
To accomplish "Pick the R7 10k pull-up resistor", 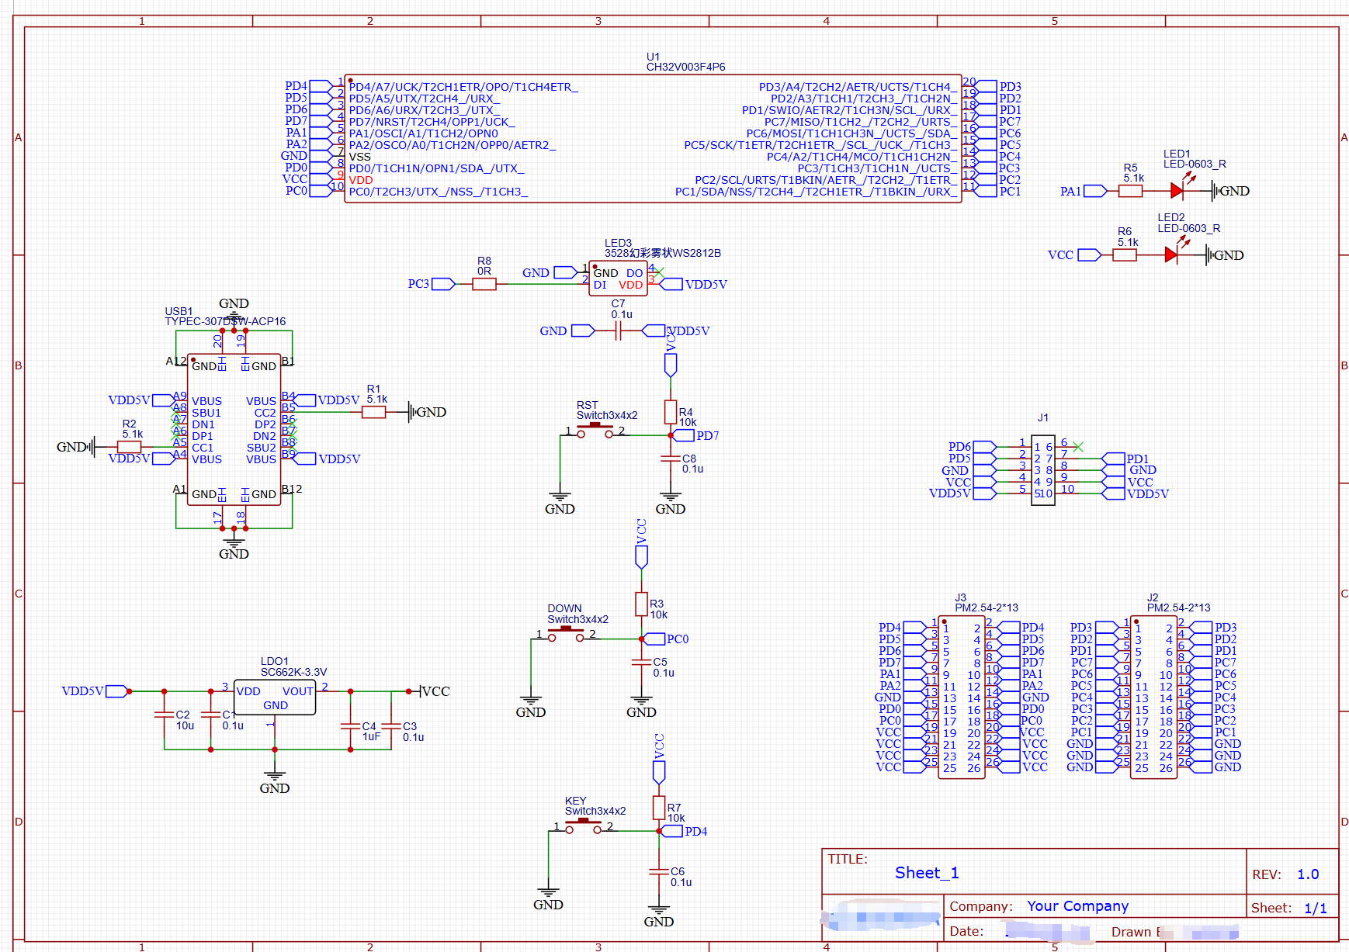I will pos(659,808).
